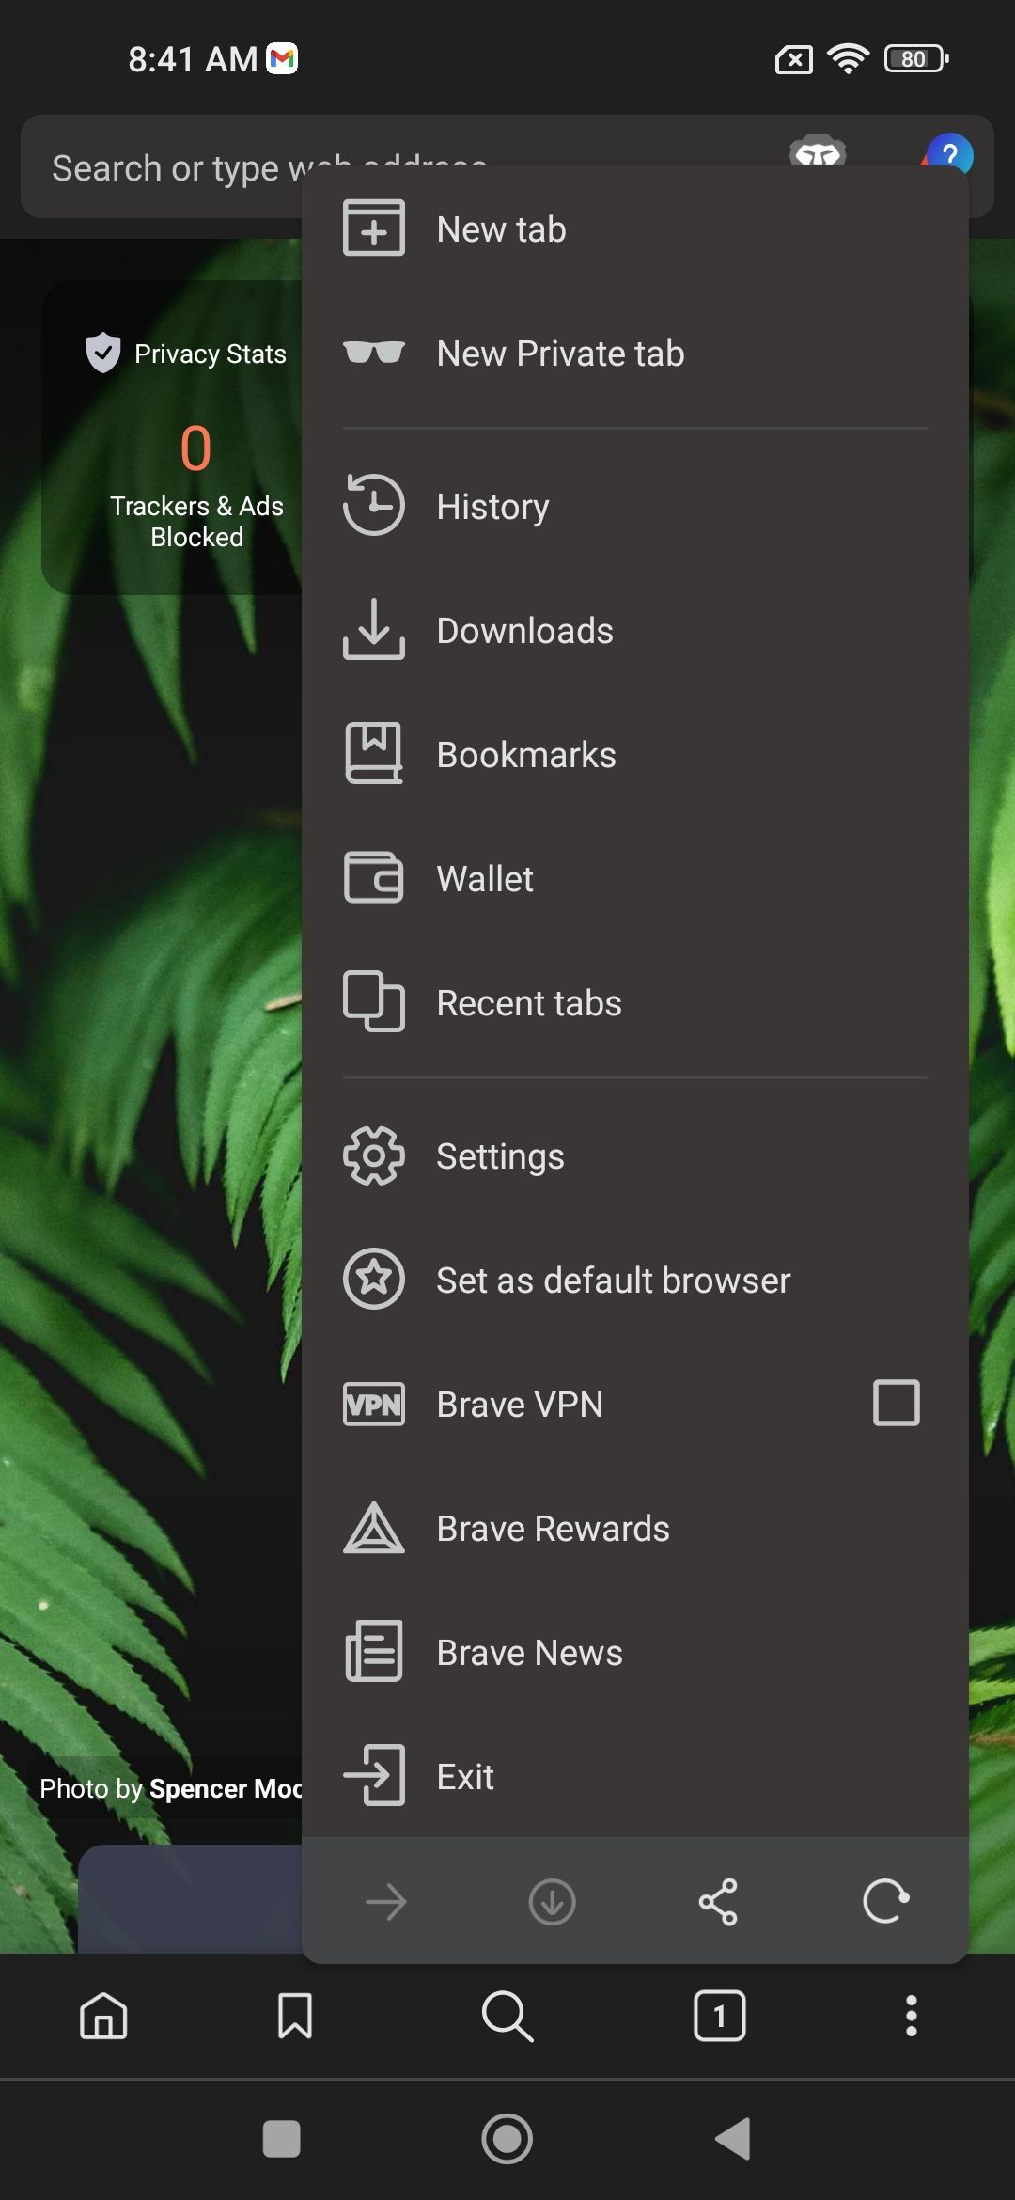Tap the History clock icon

[x=373, y=505]
